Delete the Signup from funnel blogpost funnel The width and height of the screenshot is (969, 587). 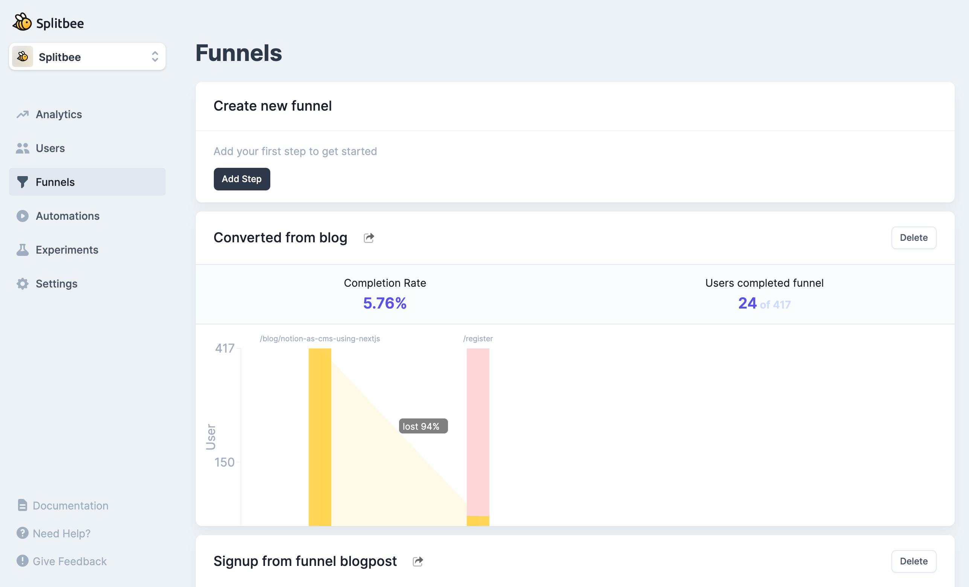coord(913,561)
